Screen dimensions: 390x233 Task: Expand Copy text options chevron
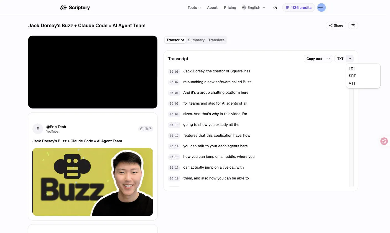tap(328, 59)
